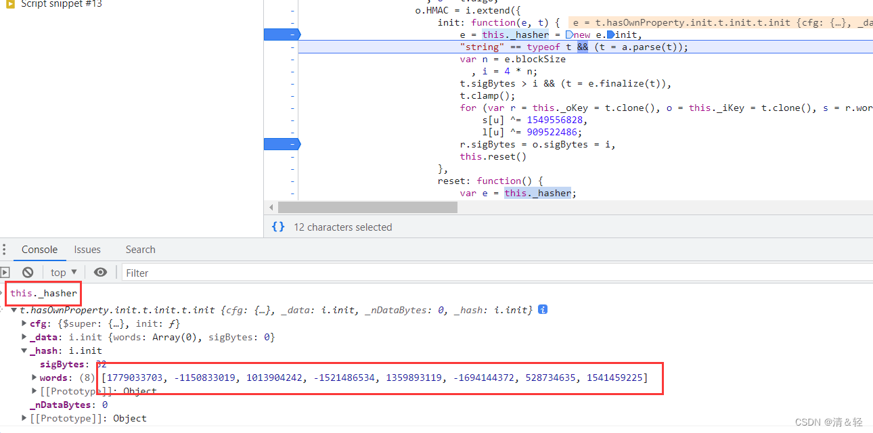The width and height of the screenshot is (873, 433).
Task: Click the scrollbar left arrow in code pane
Action: [x=272, y=207]
